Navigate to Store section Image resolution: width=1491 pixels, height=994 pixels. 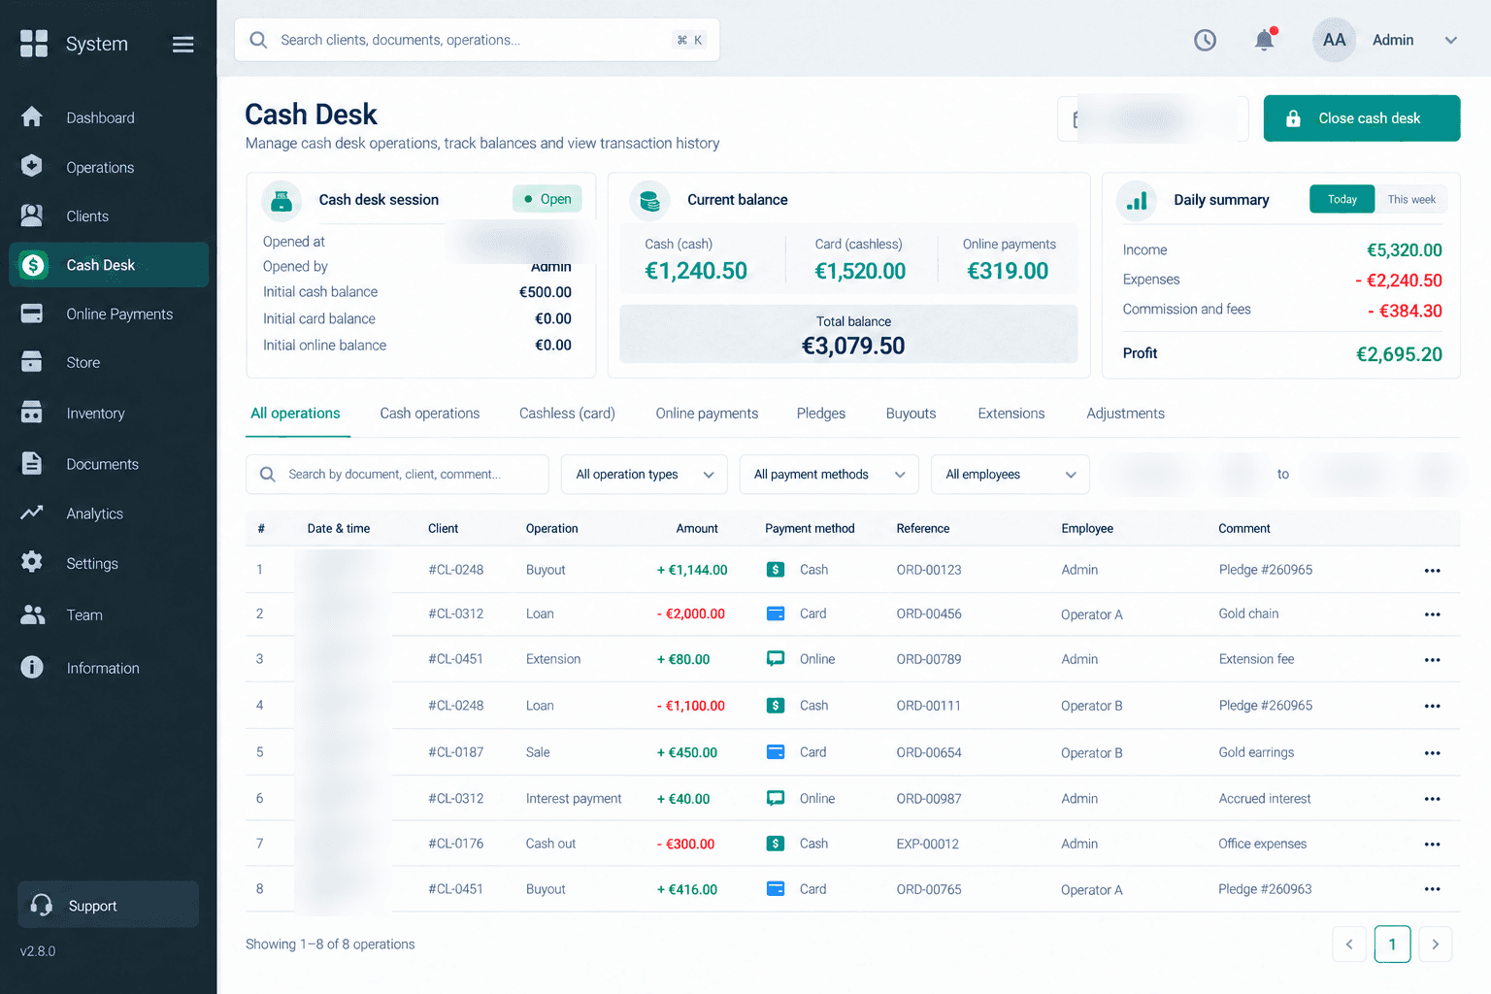click(x=109, y=362)
